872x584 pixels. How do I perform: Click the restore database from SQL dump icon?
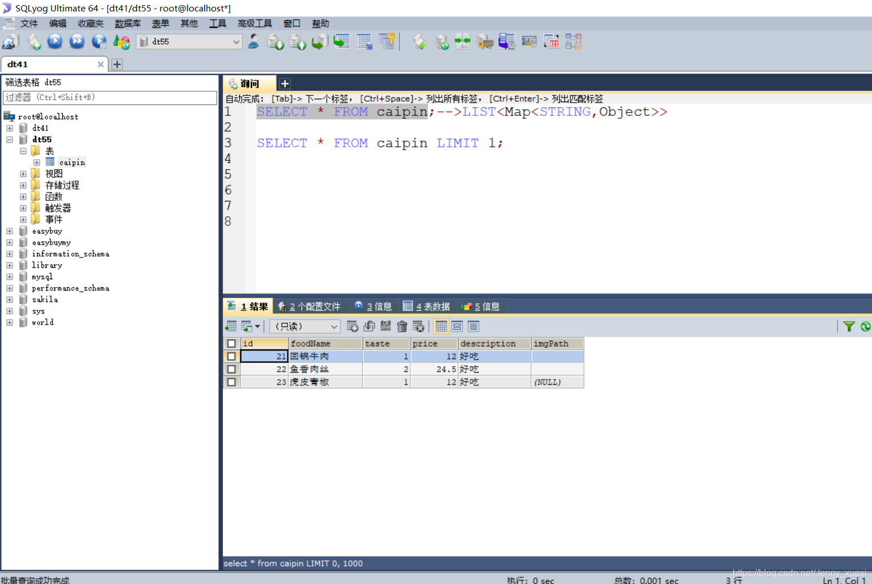pos(319,42)
